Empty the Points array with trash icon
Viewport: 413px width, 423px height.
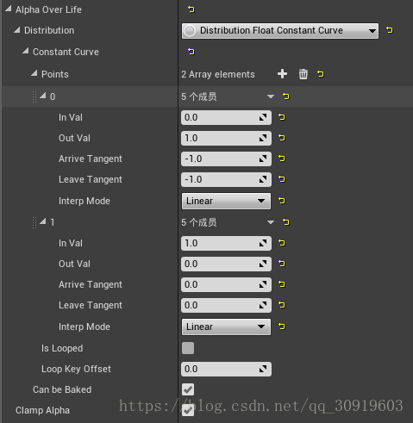point(303,74)
